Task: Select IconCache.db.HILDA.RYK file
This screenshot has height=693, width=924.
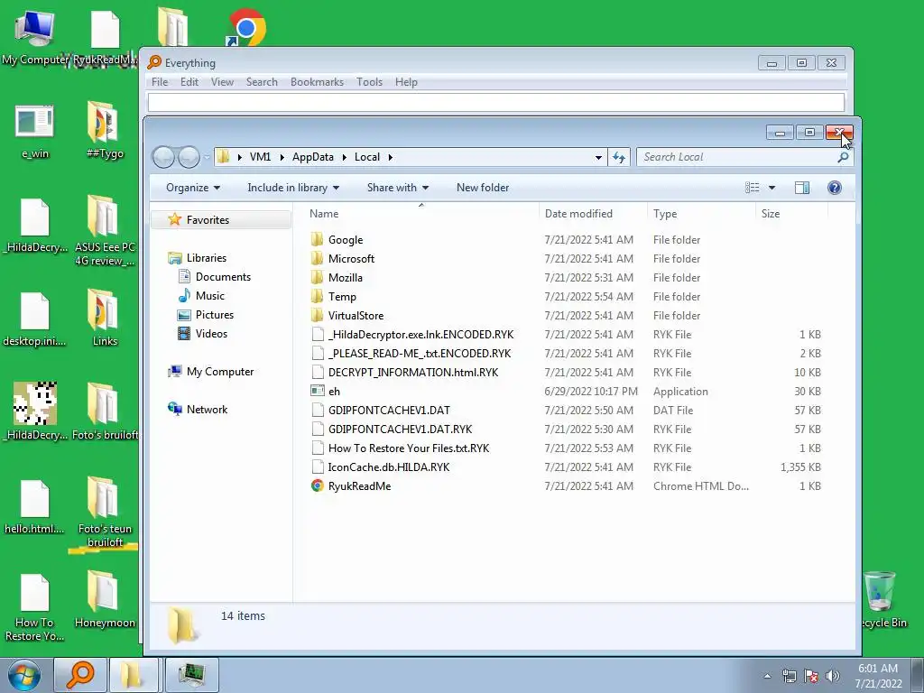Action: (388, 467)
